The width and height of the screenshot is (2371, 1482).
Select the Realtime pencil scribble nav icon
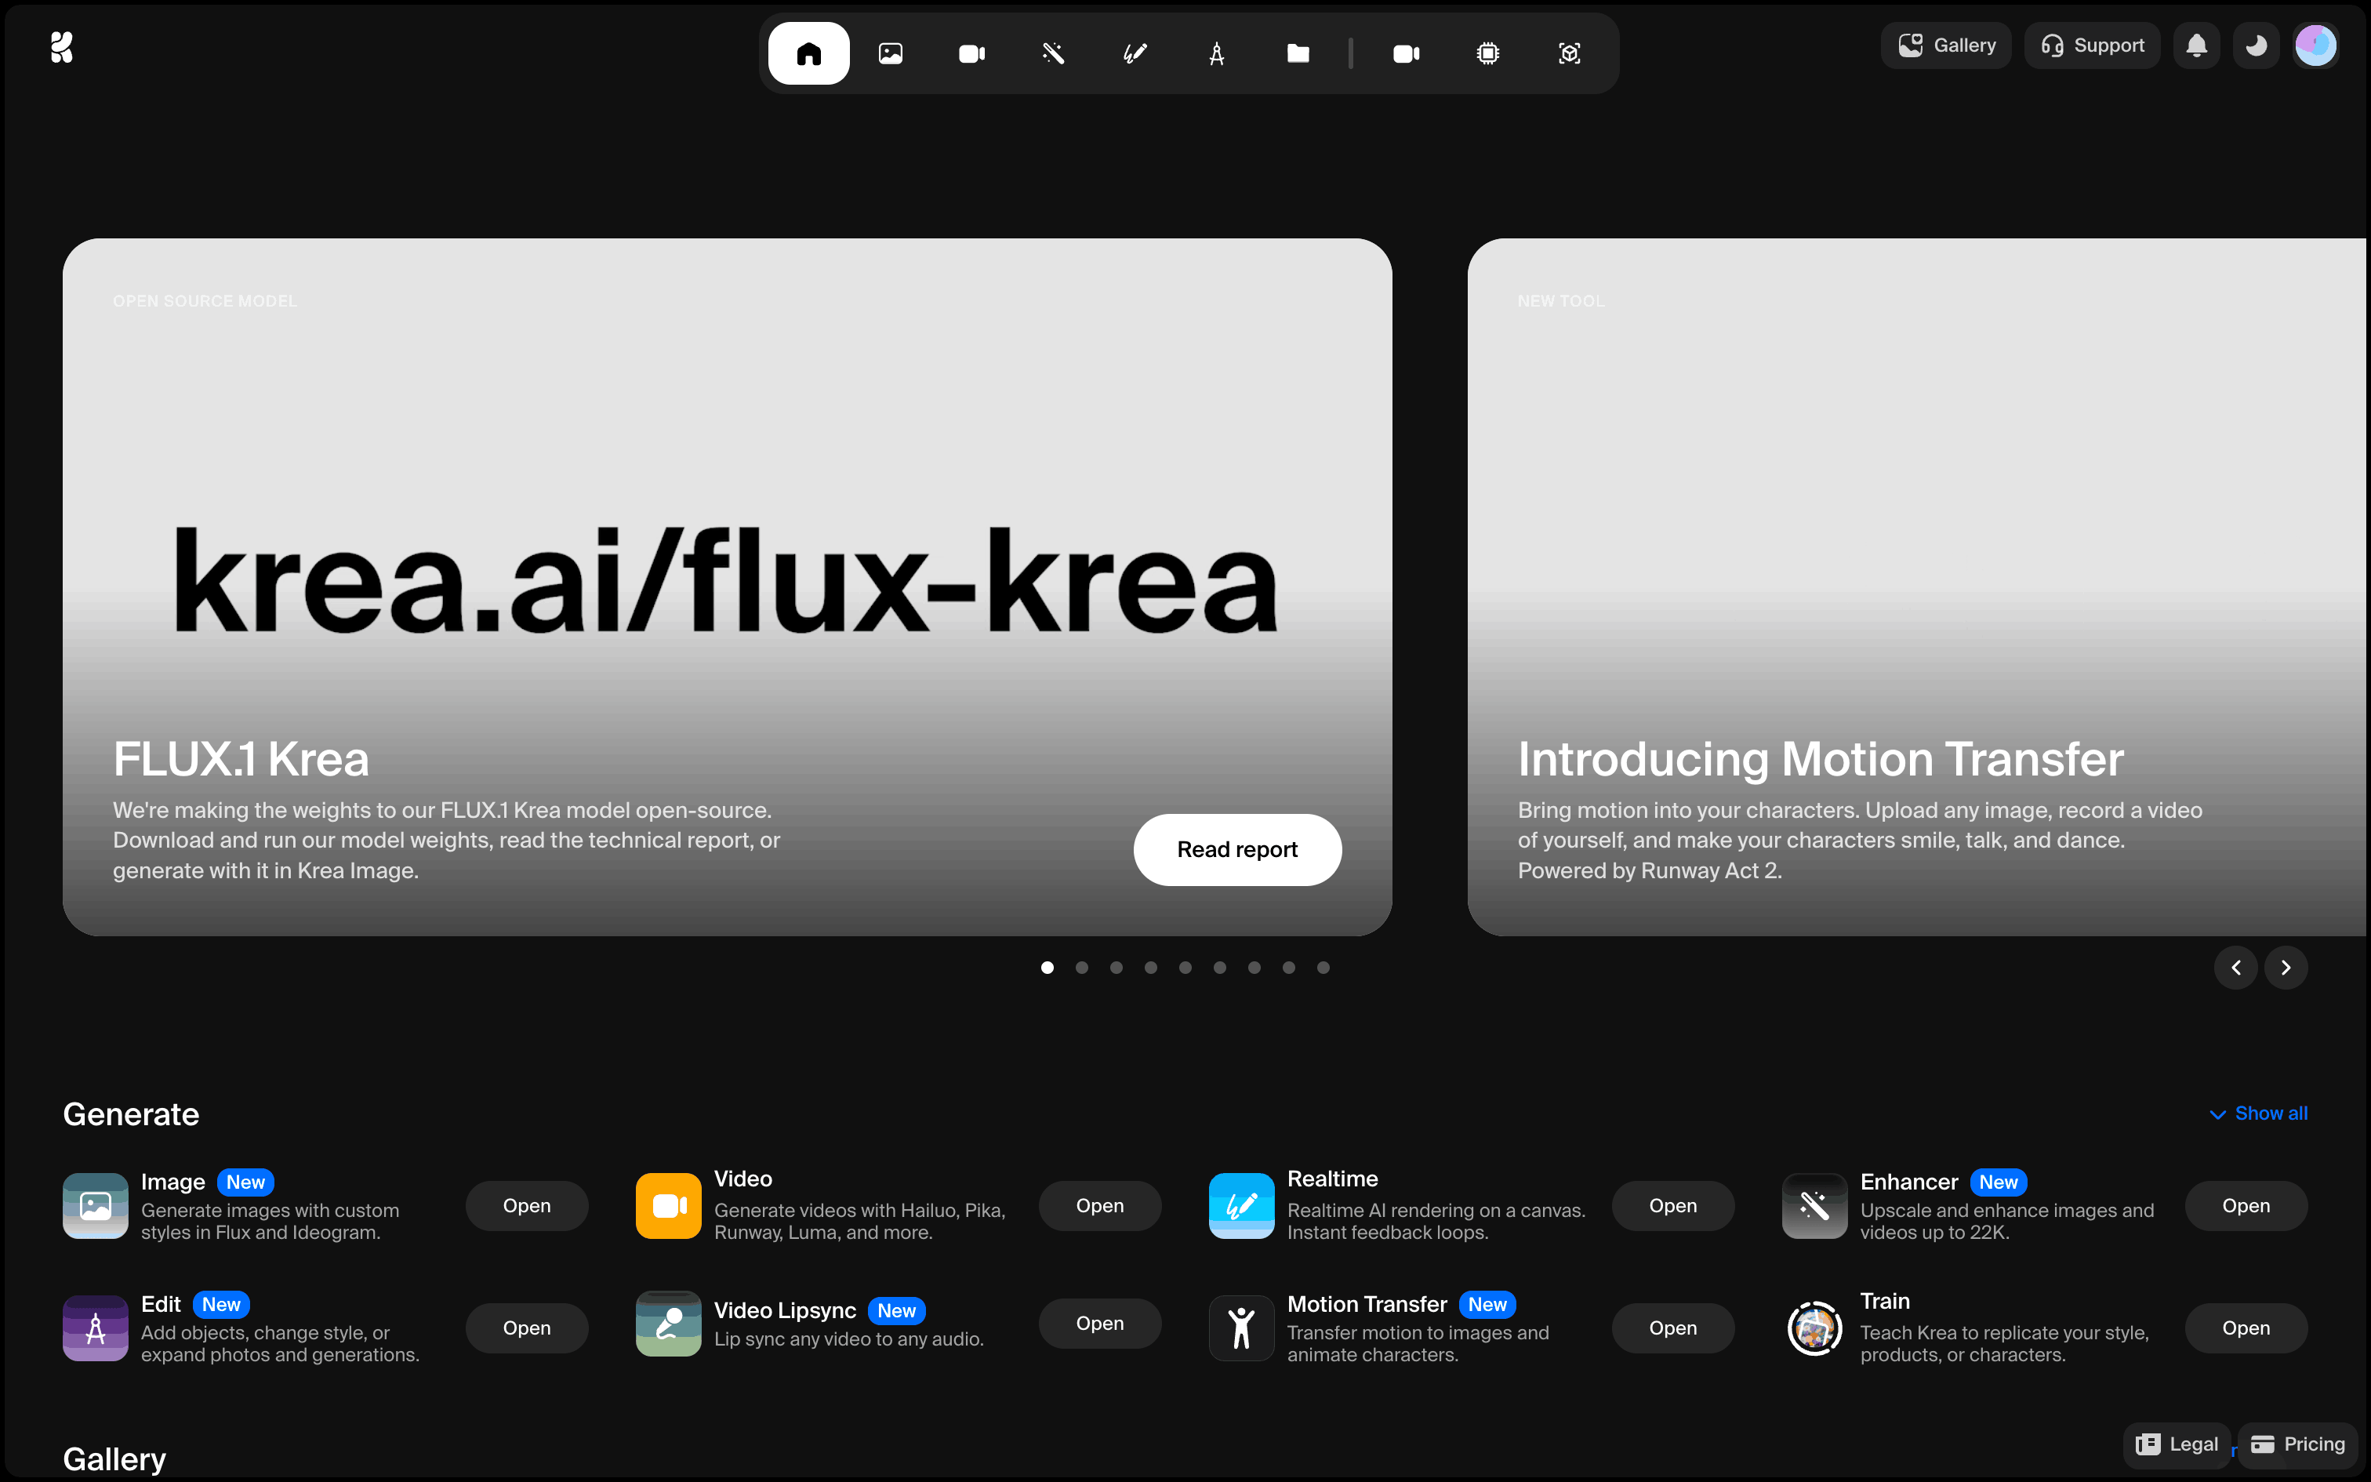(1135, 53)
